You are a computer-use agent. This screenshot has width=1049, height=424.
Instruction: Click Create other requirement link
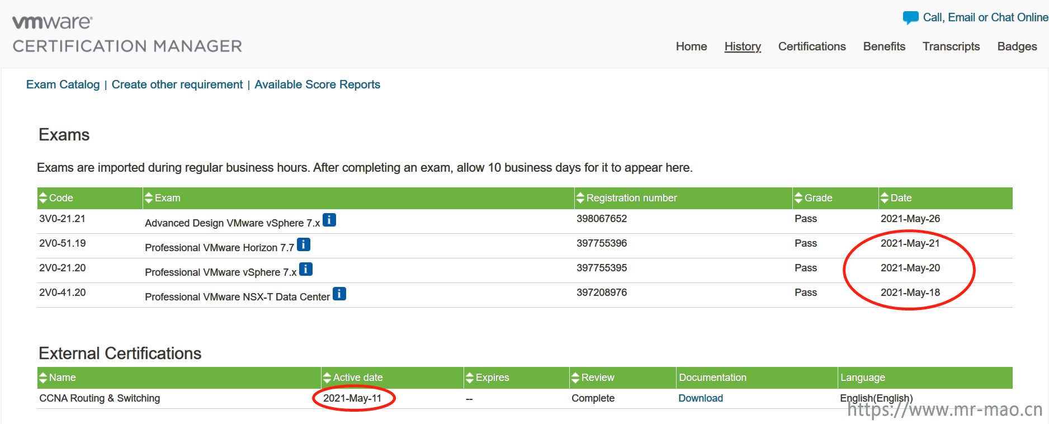pyautogui.click(x=177, y=84)
